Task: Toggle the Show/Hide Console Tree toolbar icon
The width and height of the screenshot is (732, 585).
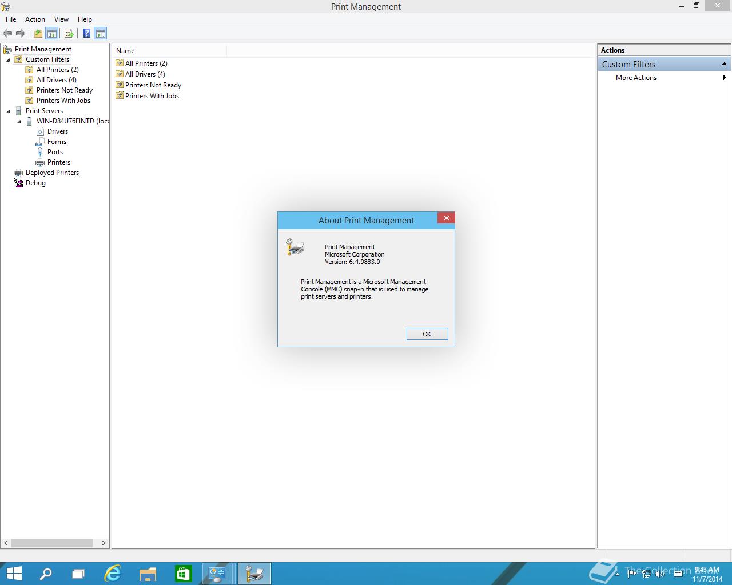Action: 52,33
